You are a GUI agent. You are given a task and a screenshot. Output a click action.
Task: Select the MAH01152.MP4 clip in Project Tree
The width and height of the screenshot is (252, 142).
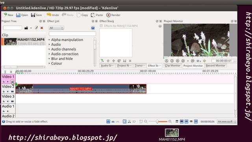point(24,41)
